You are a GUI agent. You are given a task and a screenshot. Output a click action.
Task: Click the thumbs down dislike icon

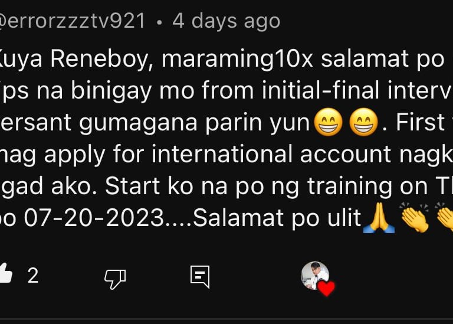(x=115, y=279)
